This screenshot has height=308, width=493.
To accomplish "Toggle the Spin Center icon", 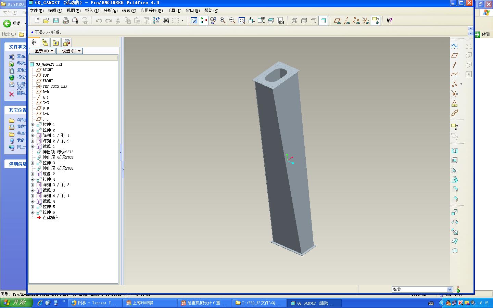I will pos(204,21).
